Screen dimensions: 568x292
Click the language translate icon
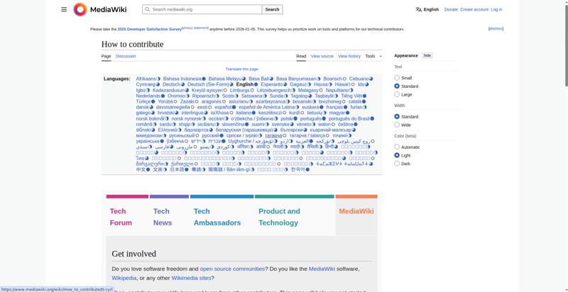(x=419, y=9)
